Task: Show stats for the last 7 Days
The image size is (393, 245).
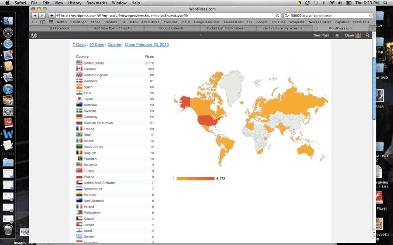Action: pos(79,44)
